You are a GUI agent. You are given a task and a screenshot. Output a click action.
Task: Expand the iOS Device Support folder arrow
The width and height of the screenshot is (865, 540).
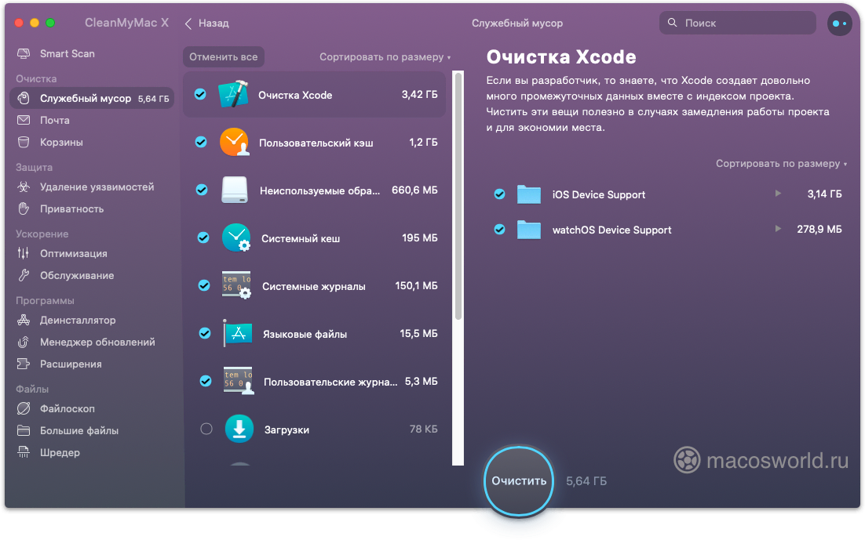pos(777,194)
